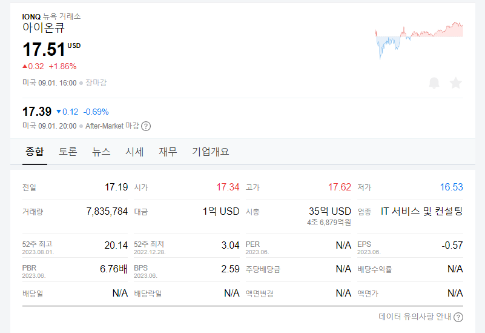This screenshot has height=333, width=485.
Task: Click the 주당배당금 label
Action: 263,269
